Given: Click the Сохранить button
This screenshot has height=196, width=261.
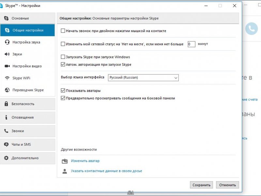Looking at the screenshot, I should (201, 185).
